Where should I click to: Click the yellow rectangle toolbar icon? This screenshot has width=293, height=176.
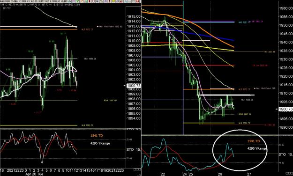[x=114, y=1]
